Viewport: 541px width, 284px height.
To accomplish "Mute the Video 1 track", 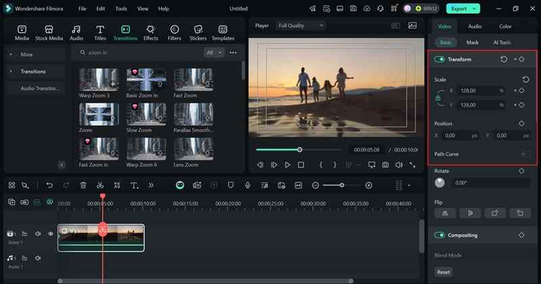I will pos(38,233).
